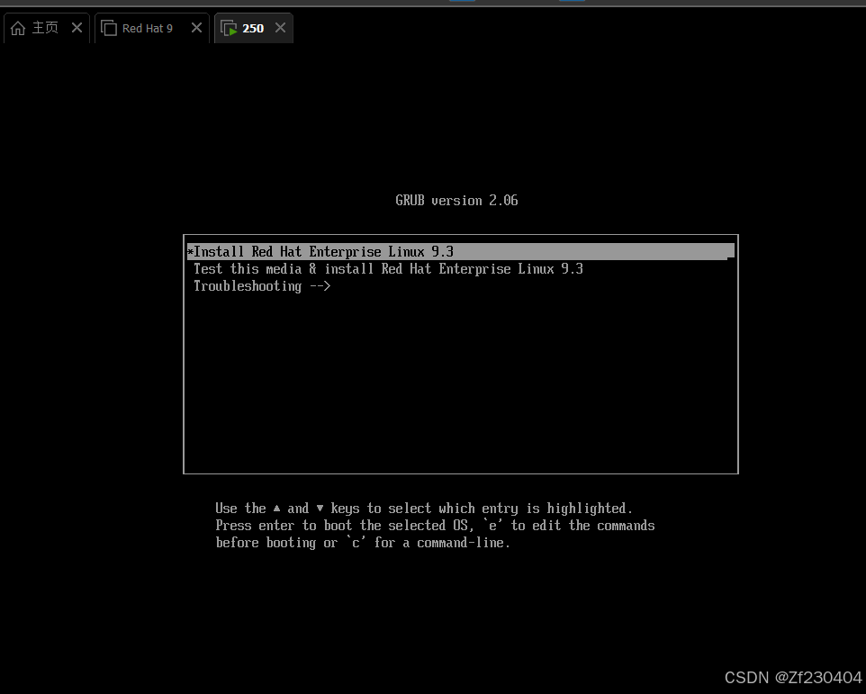The width and height of the screenshot is (866, 694).
Task: Click the home icon on 主页 tab
Action: click(18, 28)
